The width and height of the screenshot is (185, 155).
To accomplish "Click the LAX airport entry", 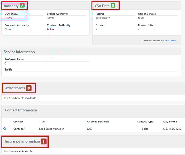I will click(x=89, y=129).
